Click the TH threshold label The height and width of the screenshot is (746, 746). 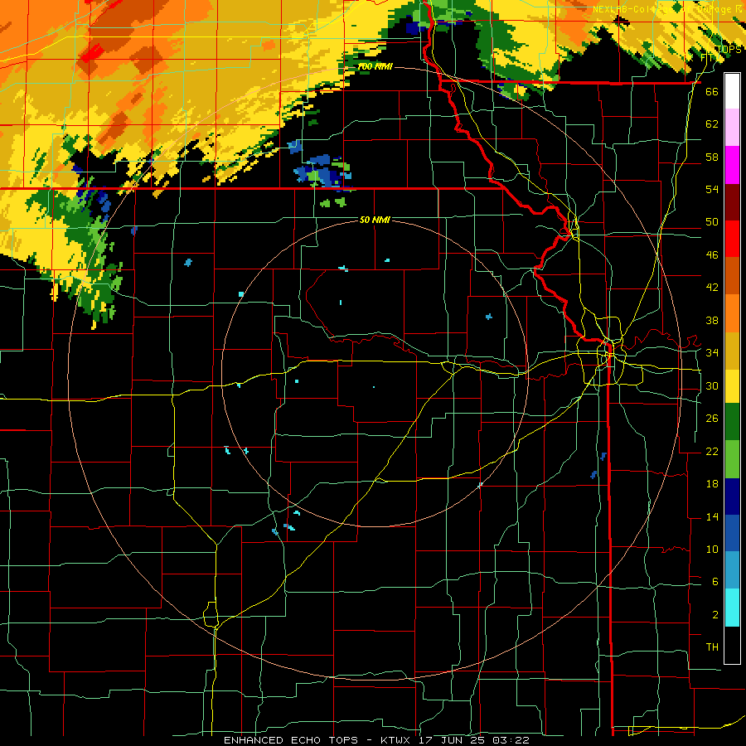[712, 647]
